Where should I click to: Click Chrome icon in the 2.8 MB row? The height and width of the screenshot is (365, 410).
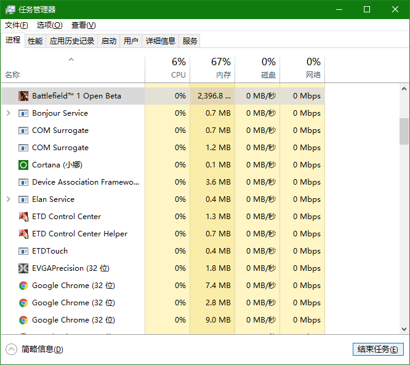23,303
